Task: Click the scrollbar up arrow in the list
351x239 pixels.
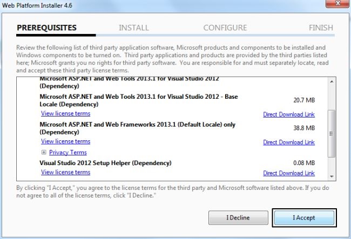Action: point(332,81)
